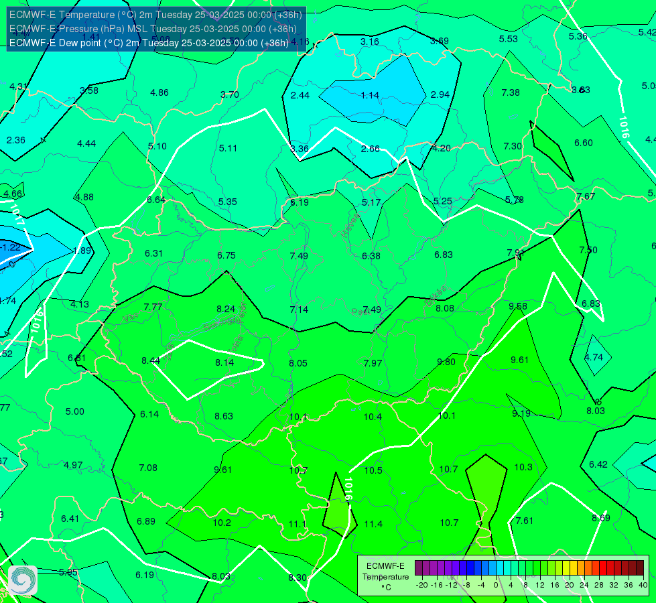Click the temperature value 10.5
Image resolution: width=656 pixels, height=603 pixels.
373,470
